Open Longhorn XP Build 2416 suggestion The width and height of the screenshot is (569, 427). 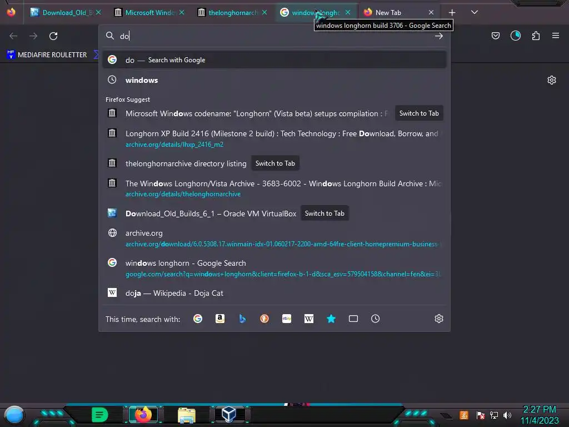(x=274, y=138)
